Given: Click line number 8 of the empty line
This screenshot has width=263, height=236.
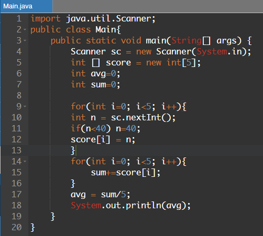Looking at the screenshot, I should (19, 95).
